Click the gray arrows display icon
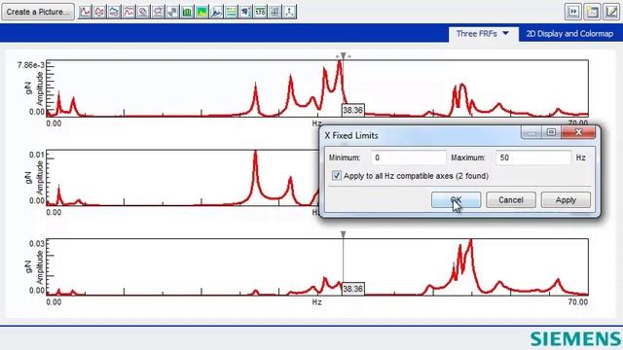 pos(172,12)
